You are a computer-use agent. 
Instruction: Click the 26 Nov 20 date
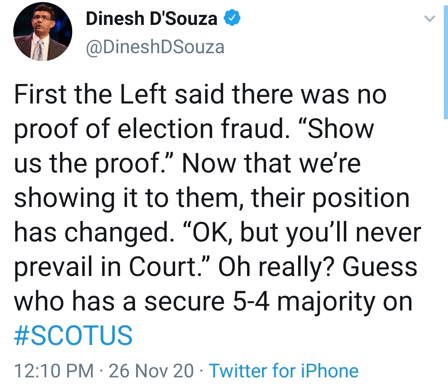[151, 371]
